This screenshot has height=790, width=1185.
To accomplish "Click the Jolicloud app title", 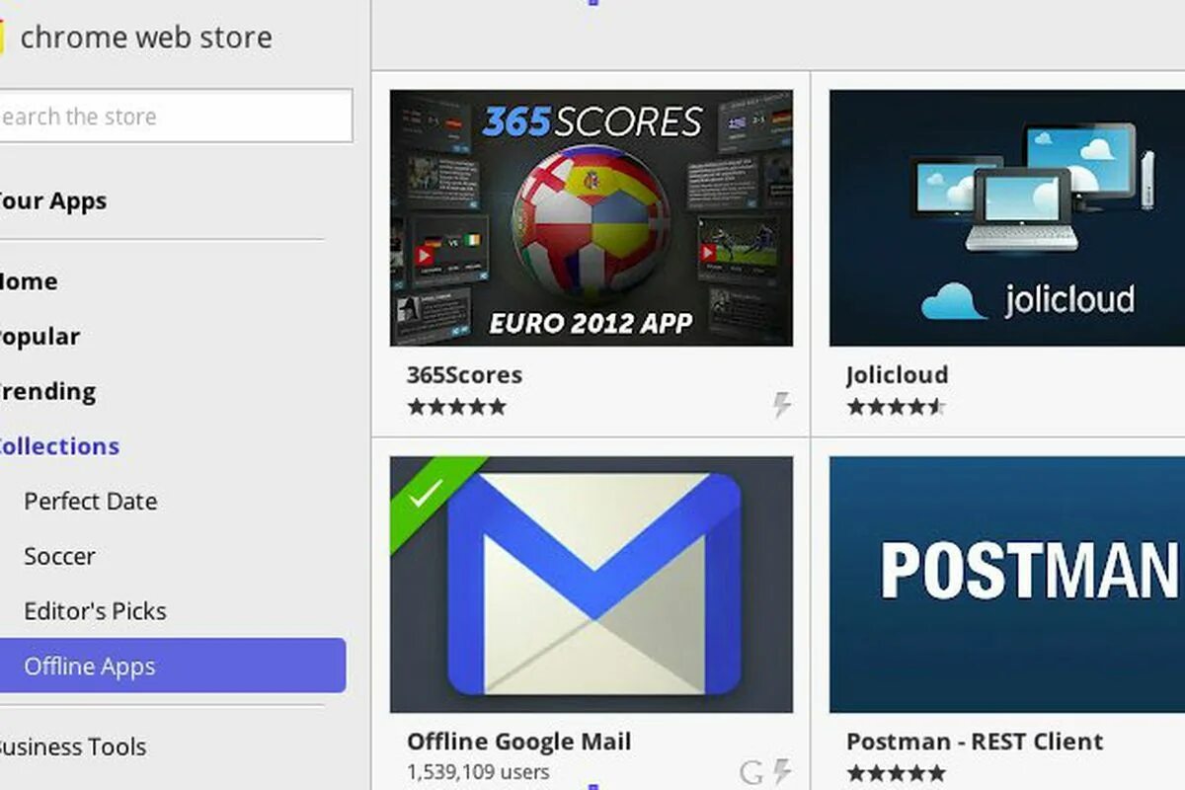I will (x=897, y=375).
